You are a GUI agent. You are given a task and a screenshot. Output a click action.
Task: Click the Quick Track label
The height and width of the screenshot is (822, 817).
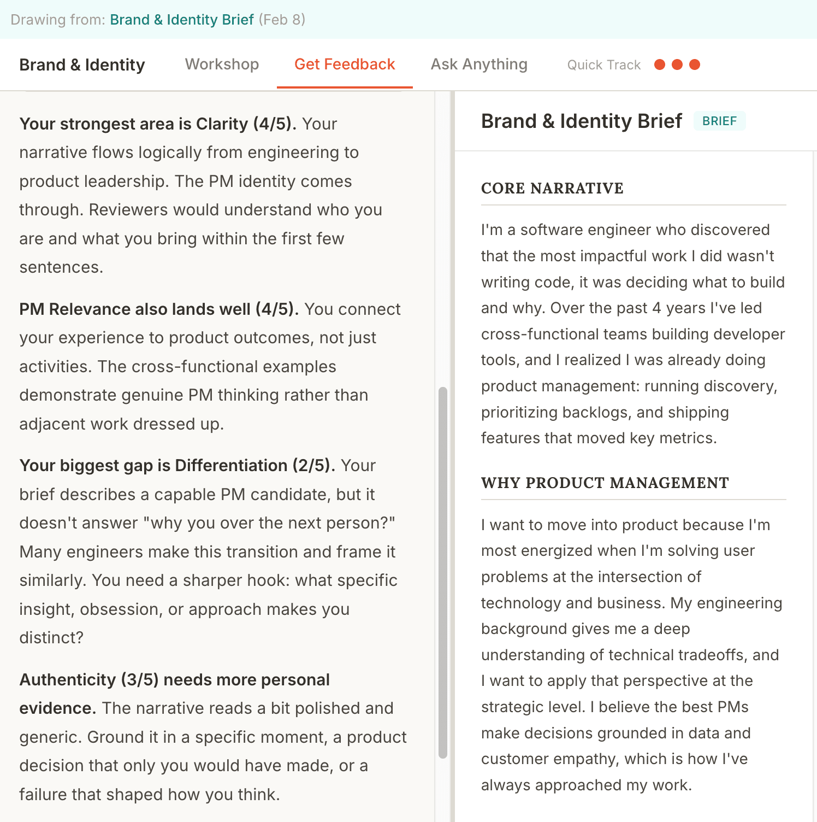click(603, 65)
